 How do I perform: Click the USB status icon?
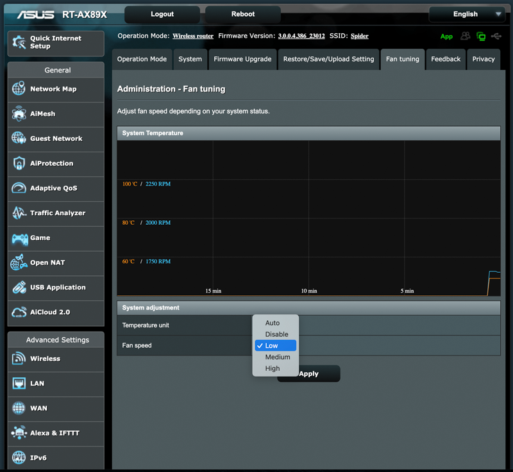click(496, 36)
